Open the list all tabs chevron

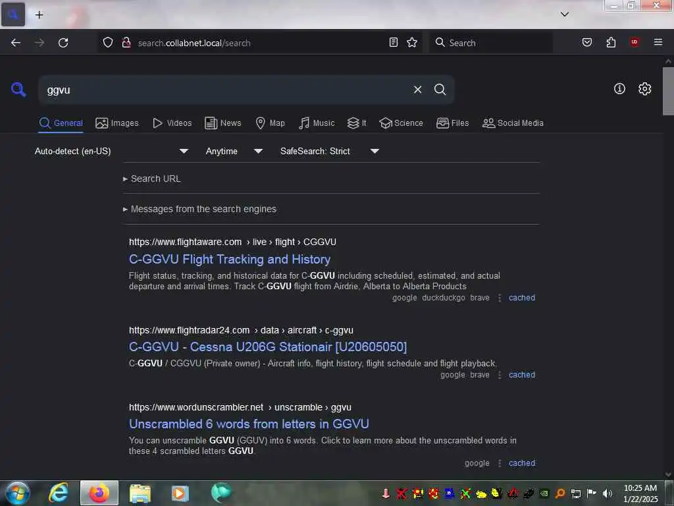pyautogui.click(x=564, y=14)
